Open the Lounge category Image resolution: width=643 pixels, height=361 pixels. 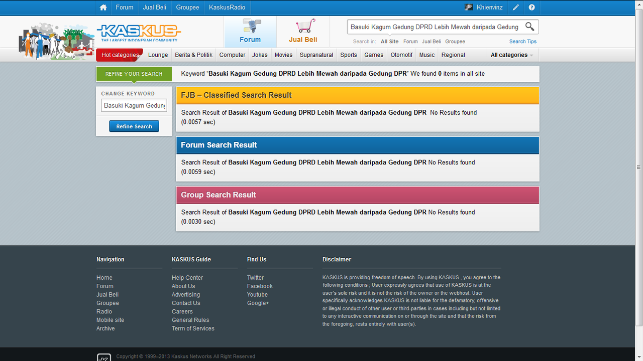pyautogui.click(x=158, y=55)
